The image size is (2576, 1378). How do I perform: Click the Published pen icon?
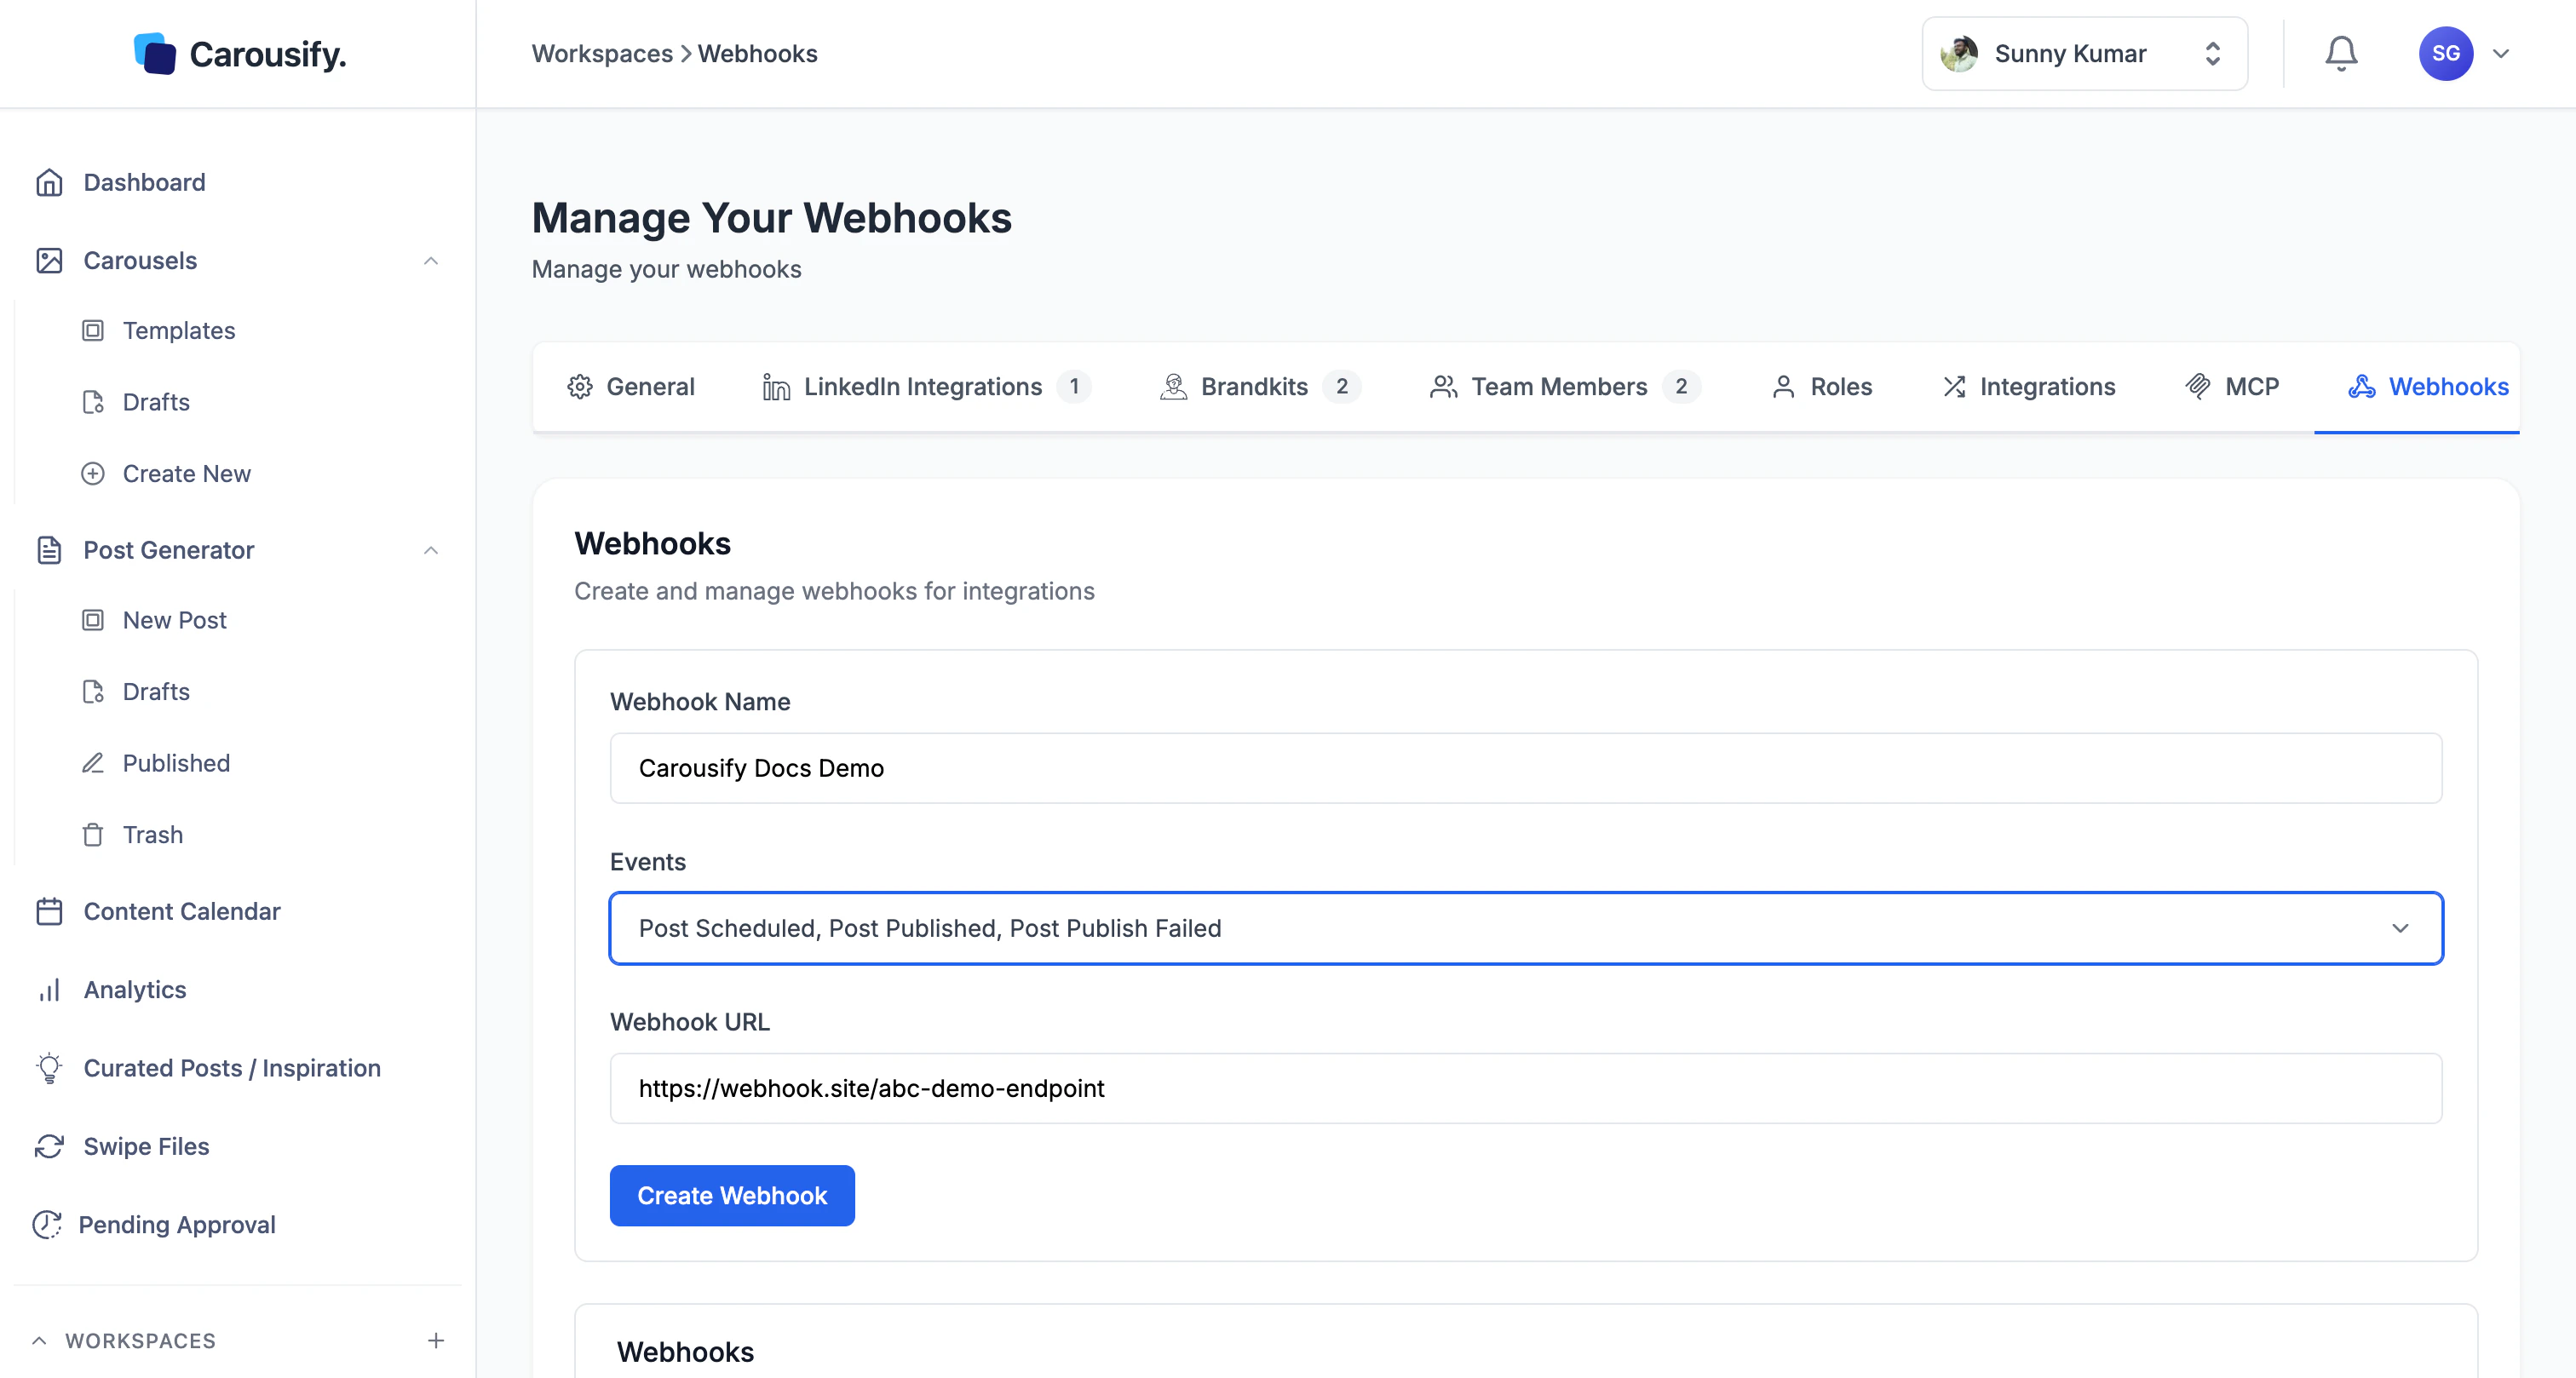click(x=93, y=763)
